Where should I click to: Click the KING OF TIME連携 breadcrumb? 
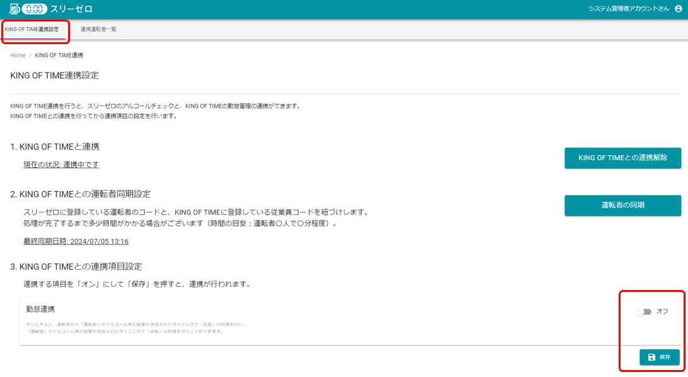point(59,55)
